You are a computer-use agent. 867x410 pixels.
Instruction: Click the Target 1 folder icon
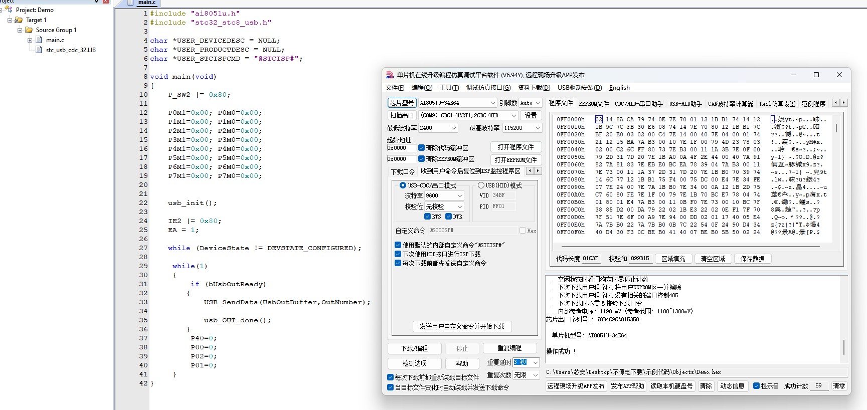pos(19,20)
